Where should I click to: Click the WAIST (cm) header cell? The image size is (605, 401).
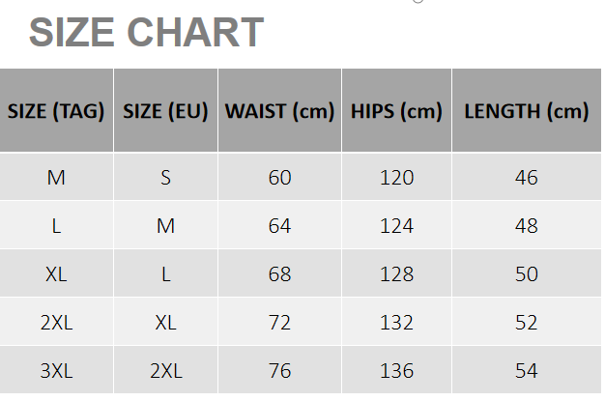[279, 110]
